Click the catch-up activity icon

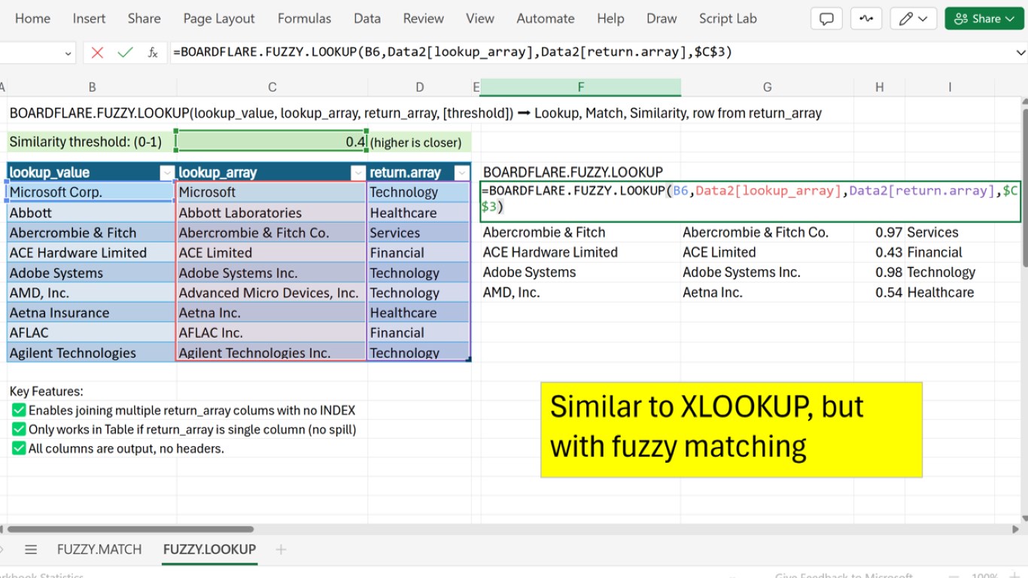pos(866,19)
